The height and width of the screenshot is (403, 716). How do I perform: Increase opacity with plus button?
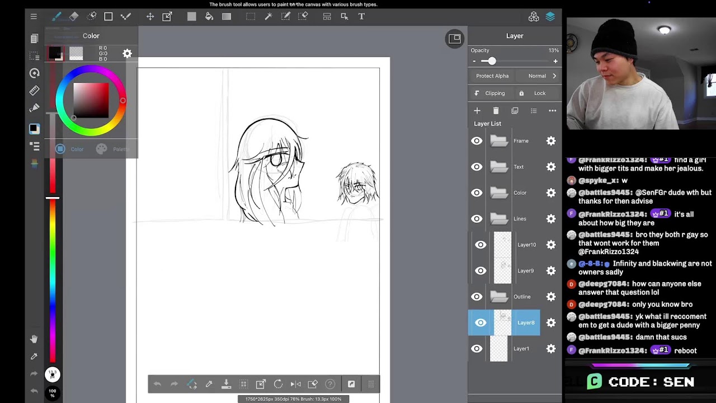coord(555,61)
